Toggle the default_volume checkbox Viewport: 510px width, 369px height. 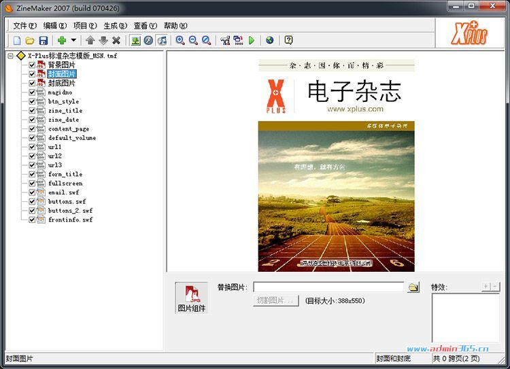(32, 138)
